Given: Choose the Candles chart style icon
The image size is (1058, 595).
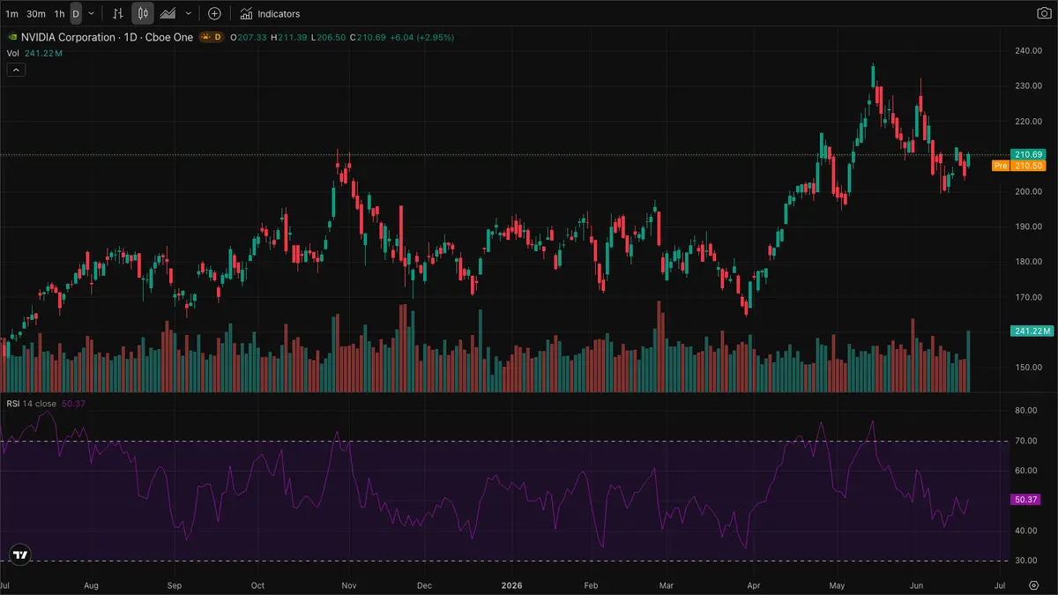Looking at the screenshot, I should 143,14.
